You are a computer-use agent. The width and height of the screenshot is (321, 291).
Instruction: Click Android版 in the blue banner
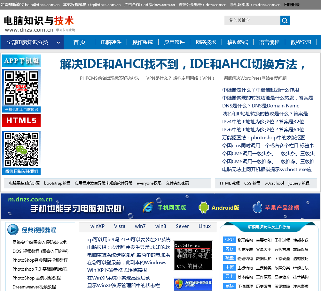click(x=225, y=208)
